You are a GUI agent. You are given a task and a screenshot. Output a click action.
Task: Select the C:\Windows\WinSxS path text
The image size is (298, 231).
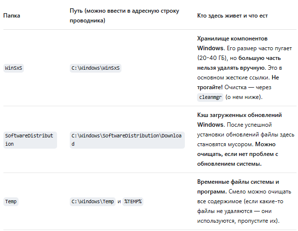coord(96,68)
